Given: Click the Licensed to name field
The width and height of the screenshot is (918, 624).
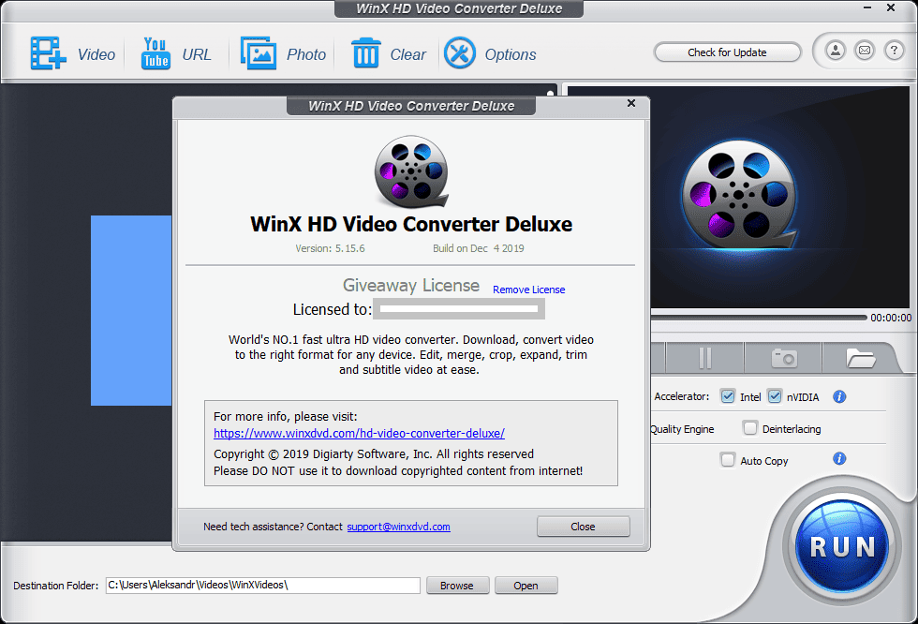Looking at the screenshot, I should tap(459, 309).
